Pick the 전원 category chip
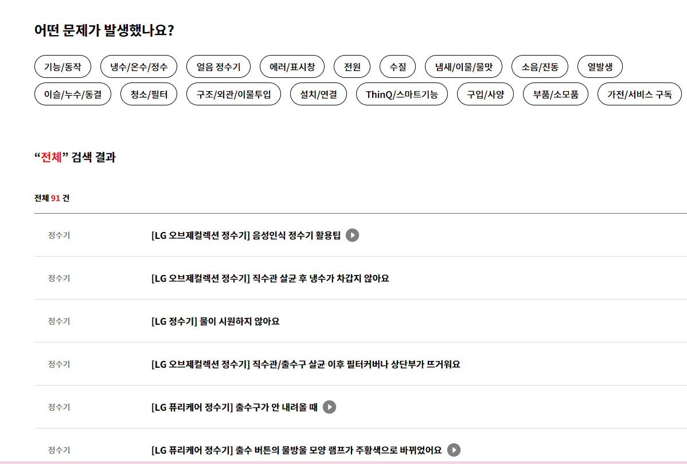 (x=352, y=66)
